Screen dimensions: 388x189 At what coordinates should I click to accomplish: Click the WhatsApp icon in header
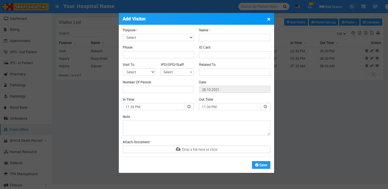coord(352,7)
